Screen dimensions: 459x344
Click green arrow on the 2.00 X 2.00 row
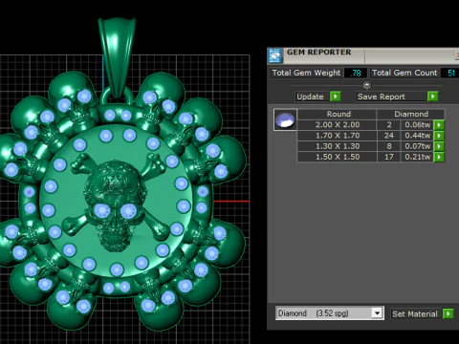coord(439,125)
